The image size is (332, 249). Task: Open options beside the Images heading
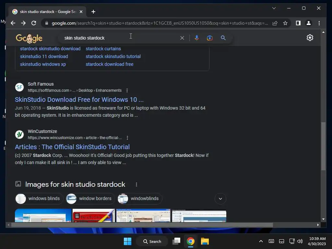click(136, 184)
